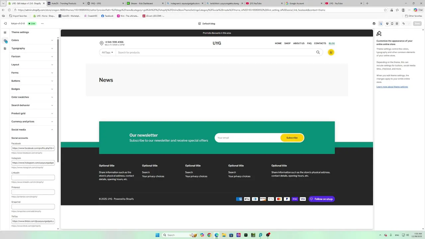This screenshot has height=239, width=425.
Task: Click the Instagram URL input field
Action: (x=33, y=163)
